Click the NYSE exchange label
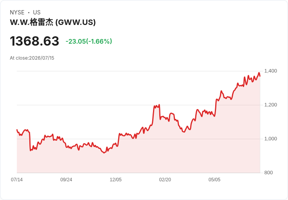This screenshot has width=288, height=200. 17,12
